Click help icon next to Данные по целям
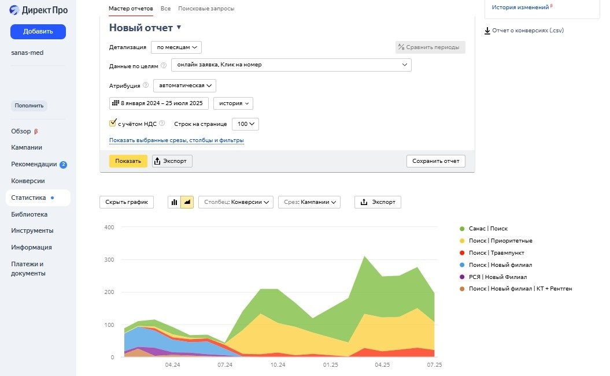Image resolution: width=610 pixels, height=376 pixels. [164, 65]
